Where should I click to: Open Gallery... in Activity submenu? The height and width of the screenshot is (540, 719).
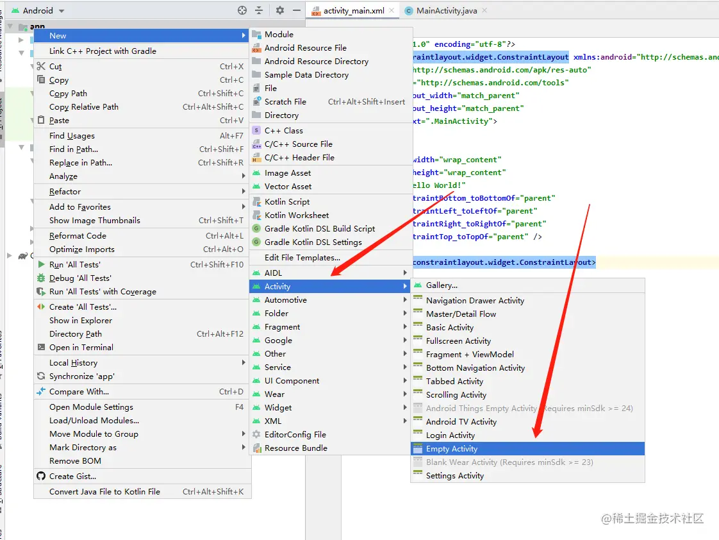pyautogui.click(x=528, y=285)
